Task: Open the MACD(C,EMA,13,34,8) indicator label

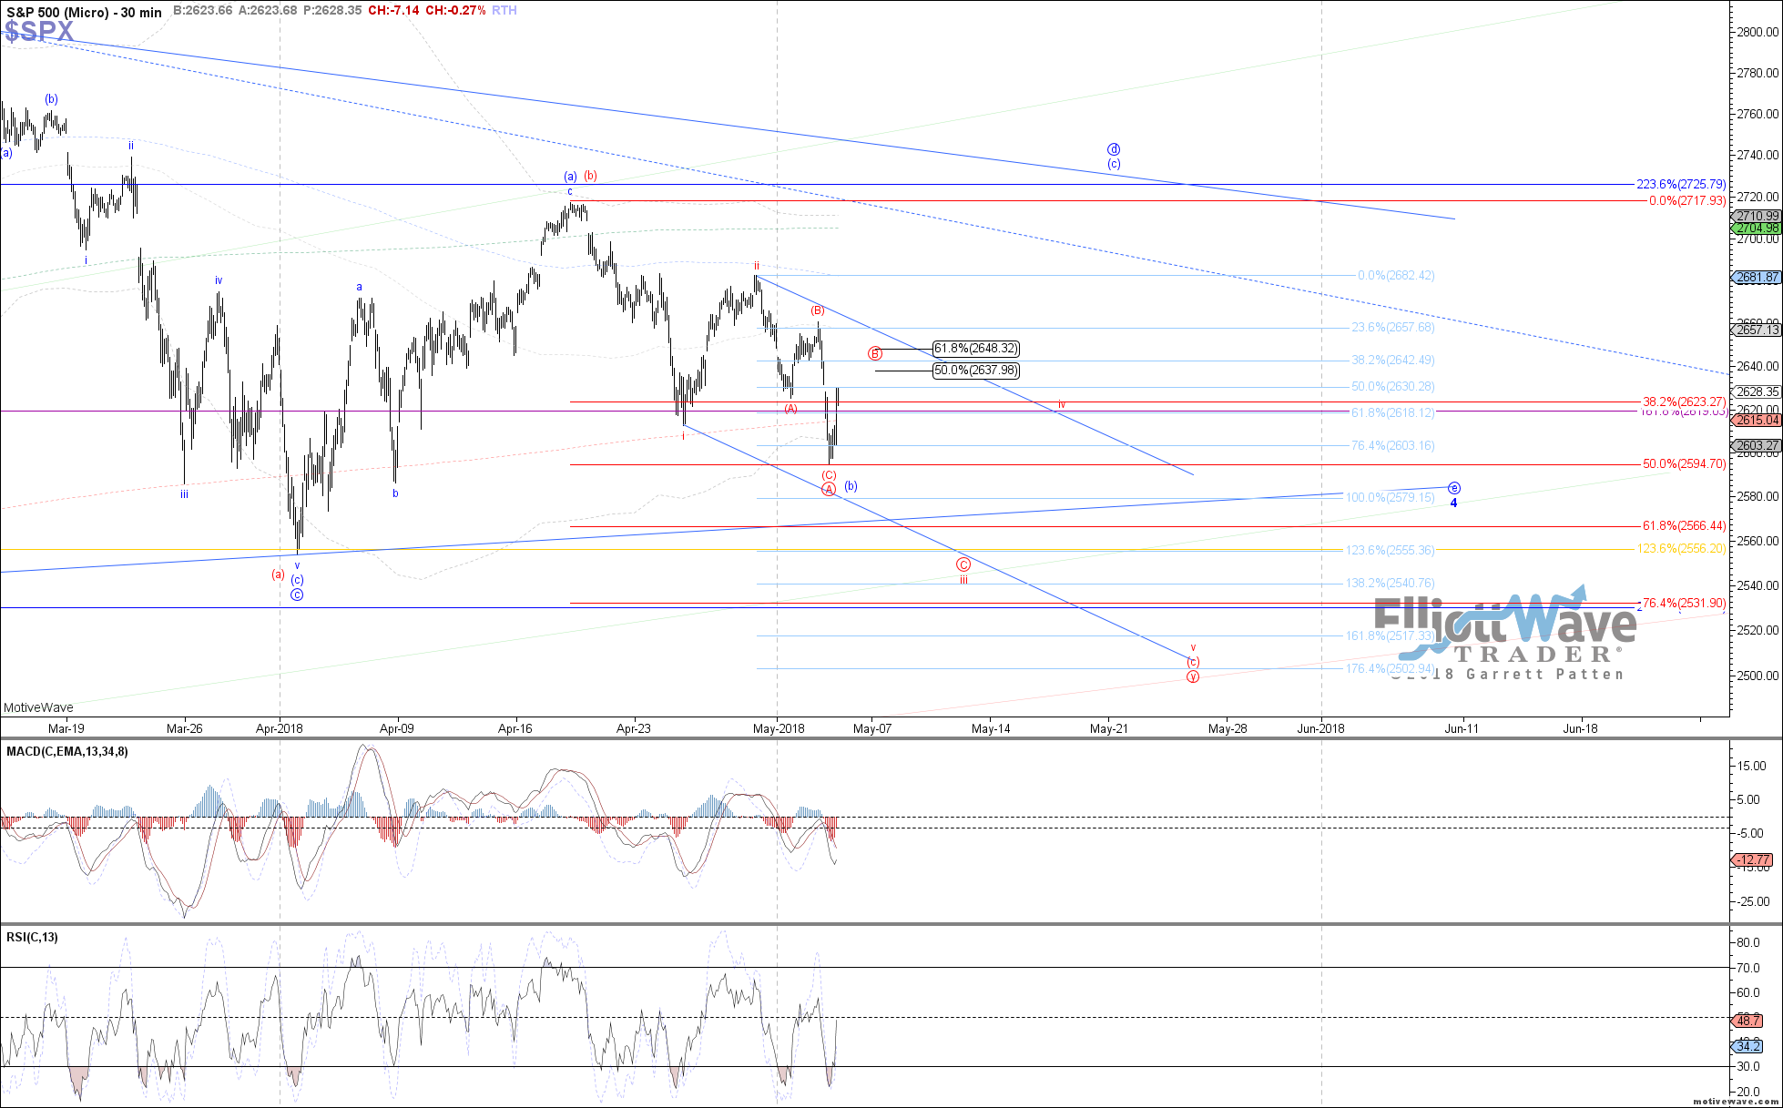Action: click(x=67, y=752)
